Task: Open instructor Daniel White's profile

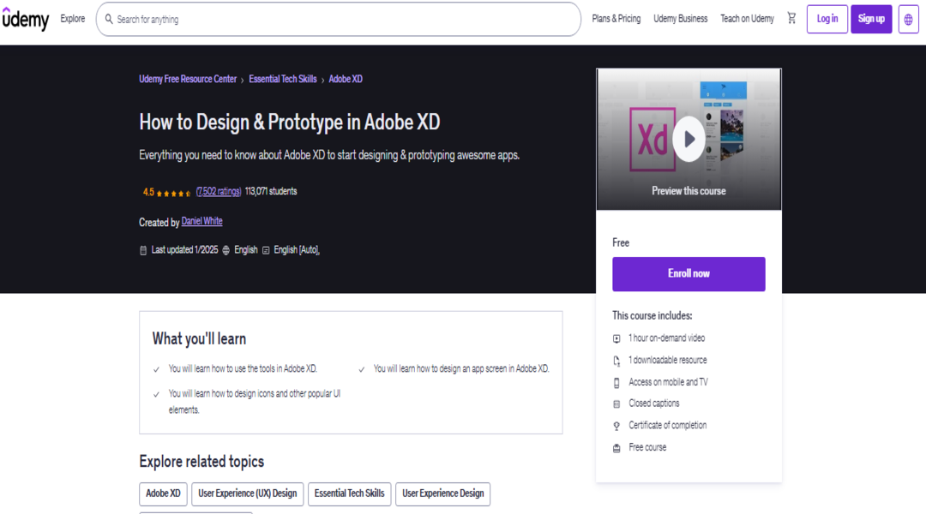Action: [x=202, y=221]
